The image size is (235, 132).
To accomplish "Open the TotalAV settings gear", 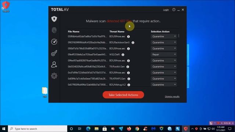I will [x=54, y=76].
